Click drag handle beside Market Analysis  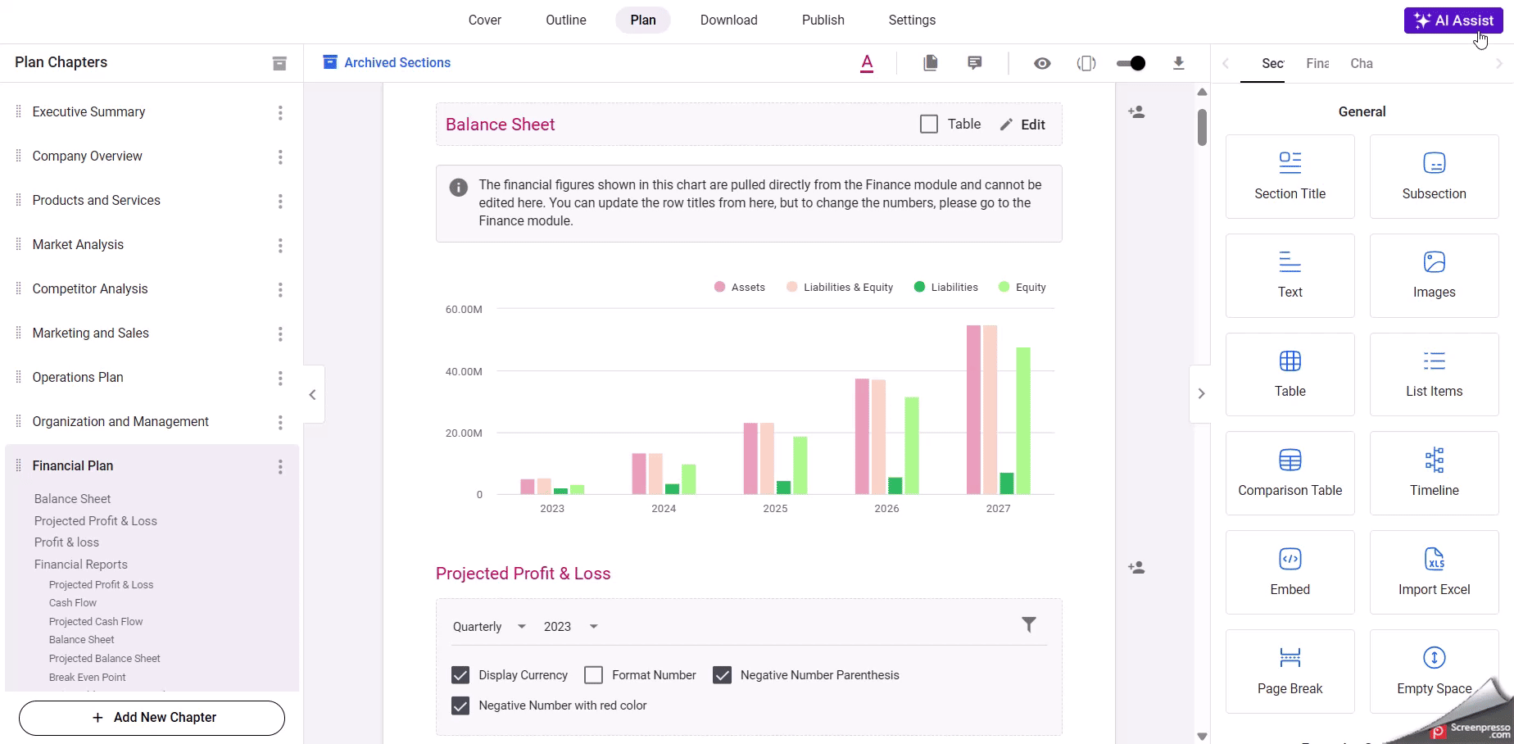(19, 244)
